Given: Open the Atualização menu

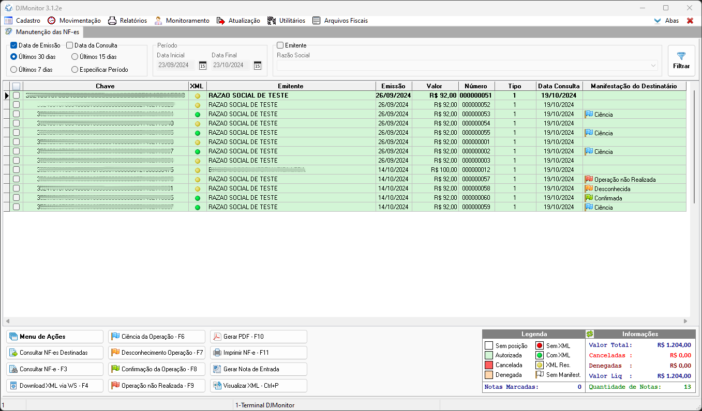Looking at the screenshot, I should click(238, 21).
